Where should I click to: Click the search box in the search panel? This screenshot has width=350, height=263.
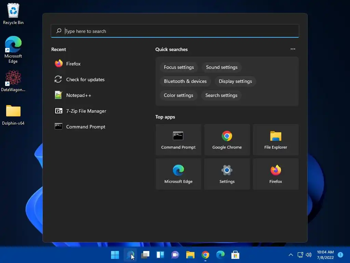pyautogui.click(x=175, y=31)
